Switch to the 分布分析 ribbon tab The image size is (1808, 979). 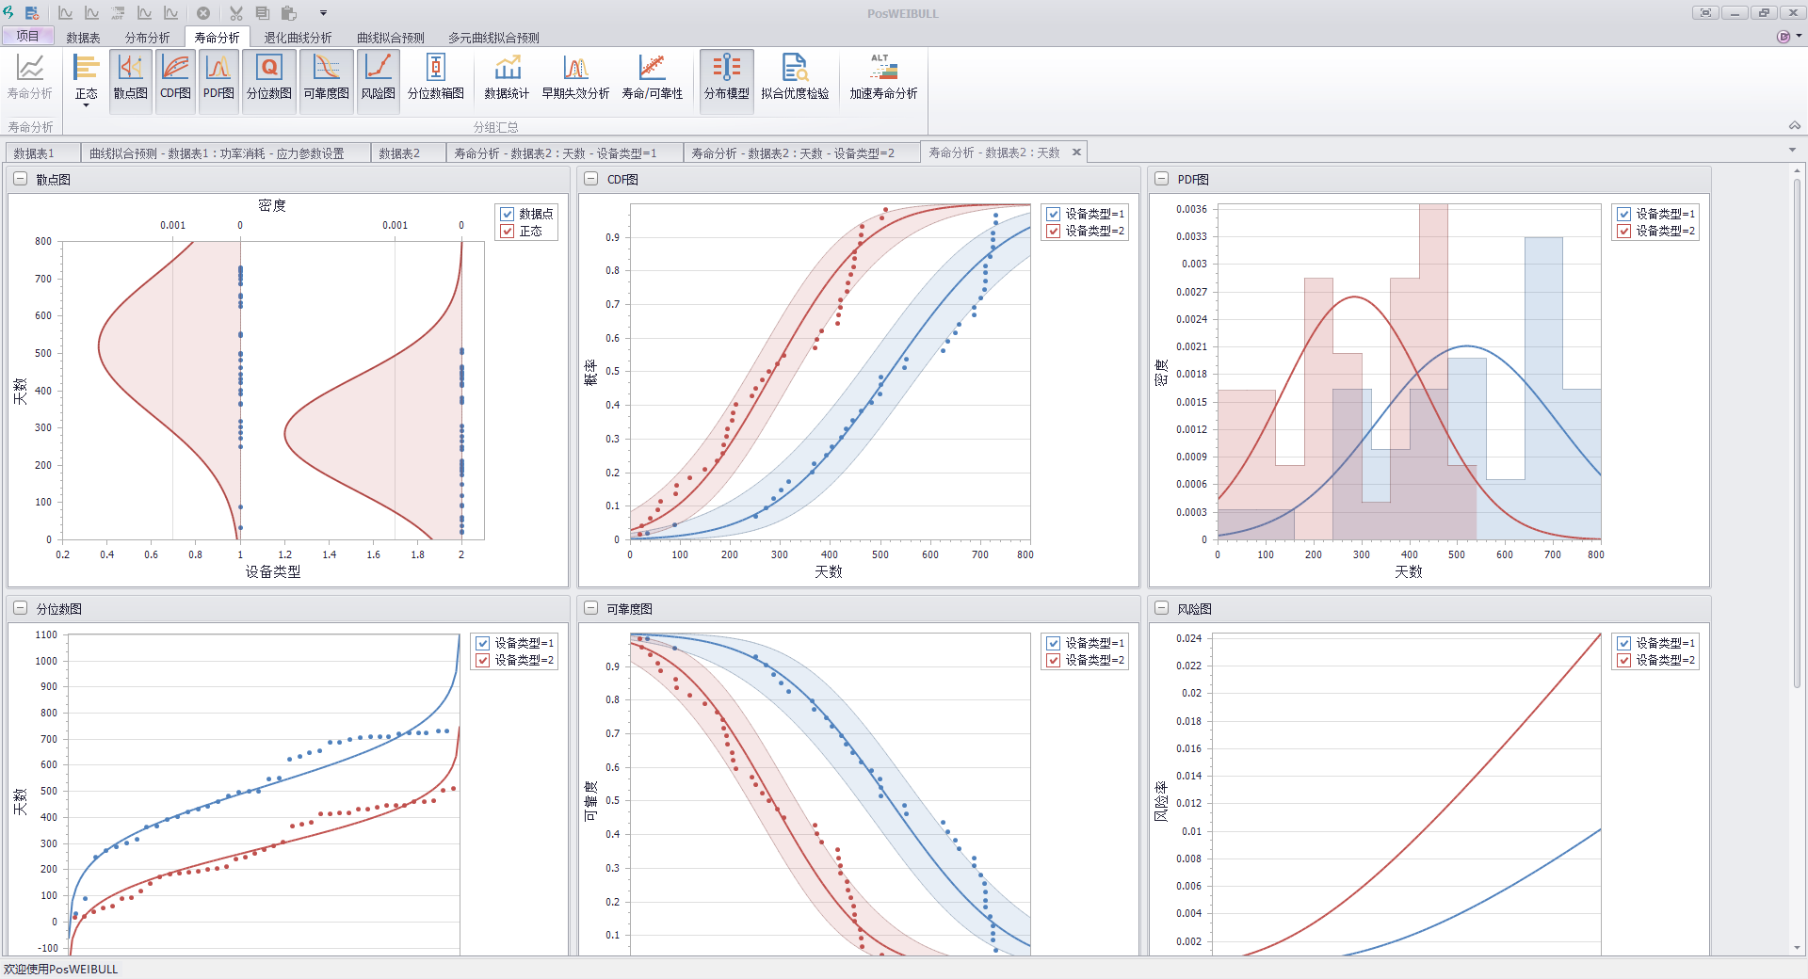pos(147,38)
